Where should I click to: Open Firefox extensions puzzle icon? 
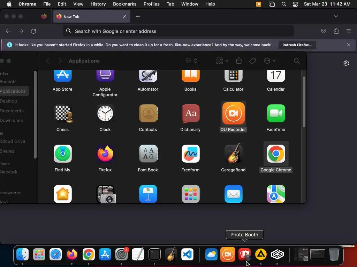pos(336,31)
